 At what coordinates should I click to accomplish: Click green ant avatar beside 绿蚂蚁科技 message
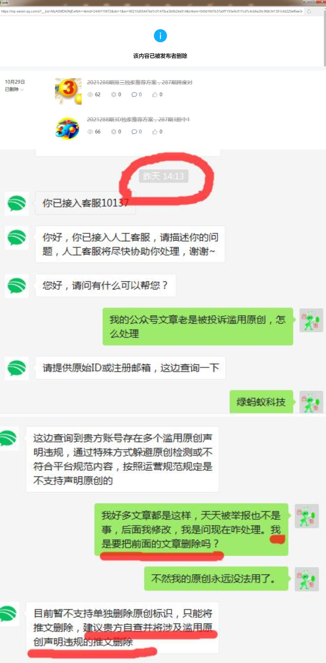coord(311,402)
